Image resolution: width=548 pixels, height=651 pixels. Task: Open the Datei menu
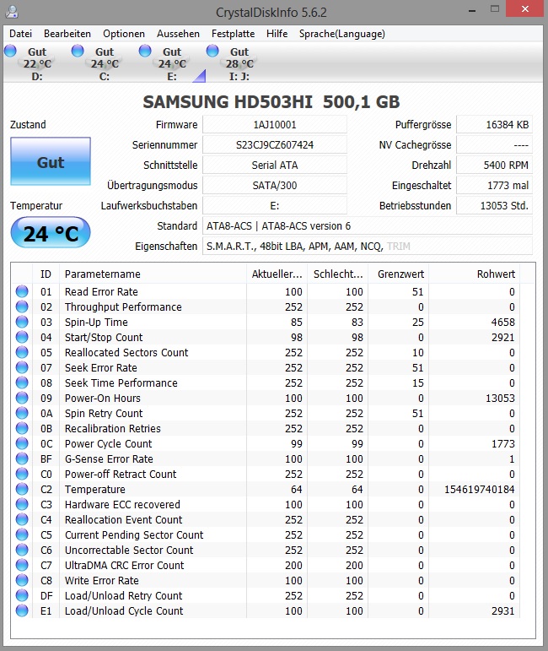[x=20, y=34]
